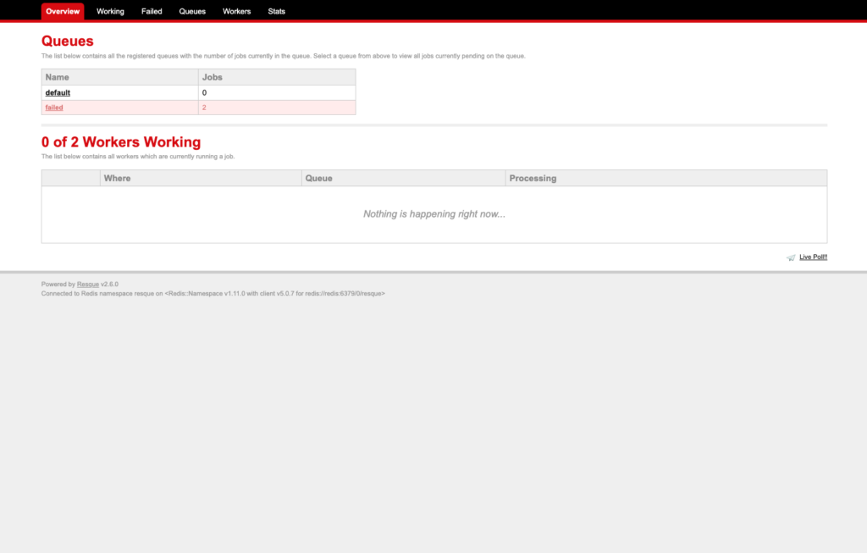
Task: Click the paper plane Live Poll icon
Action: point(790,257)
